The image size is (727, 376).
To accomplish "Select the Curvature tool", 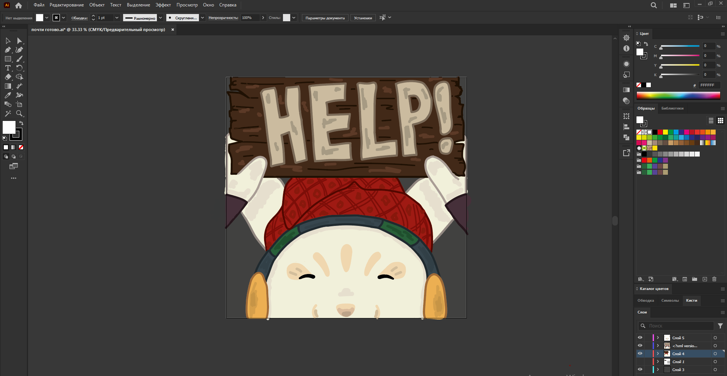I will (x=19, y=50).
